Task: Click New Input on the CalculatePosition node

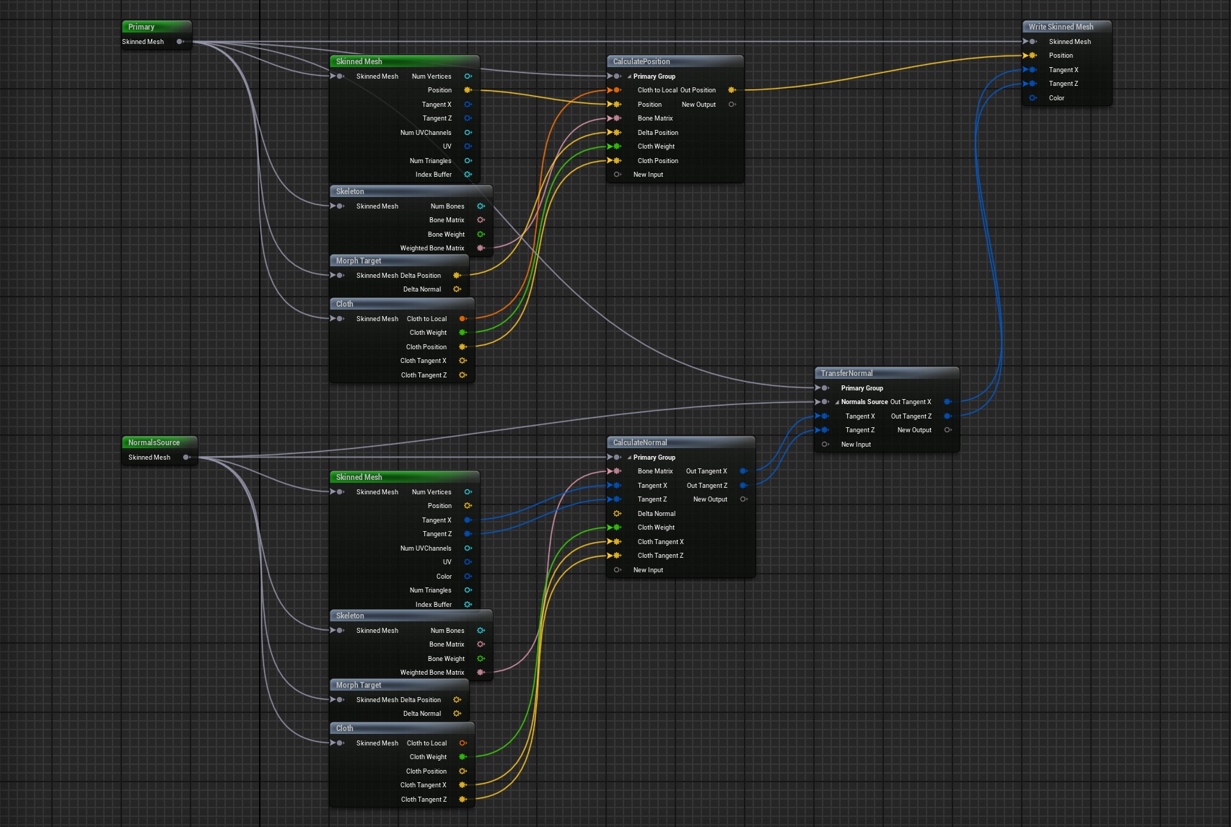Action: 647,175
